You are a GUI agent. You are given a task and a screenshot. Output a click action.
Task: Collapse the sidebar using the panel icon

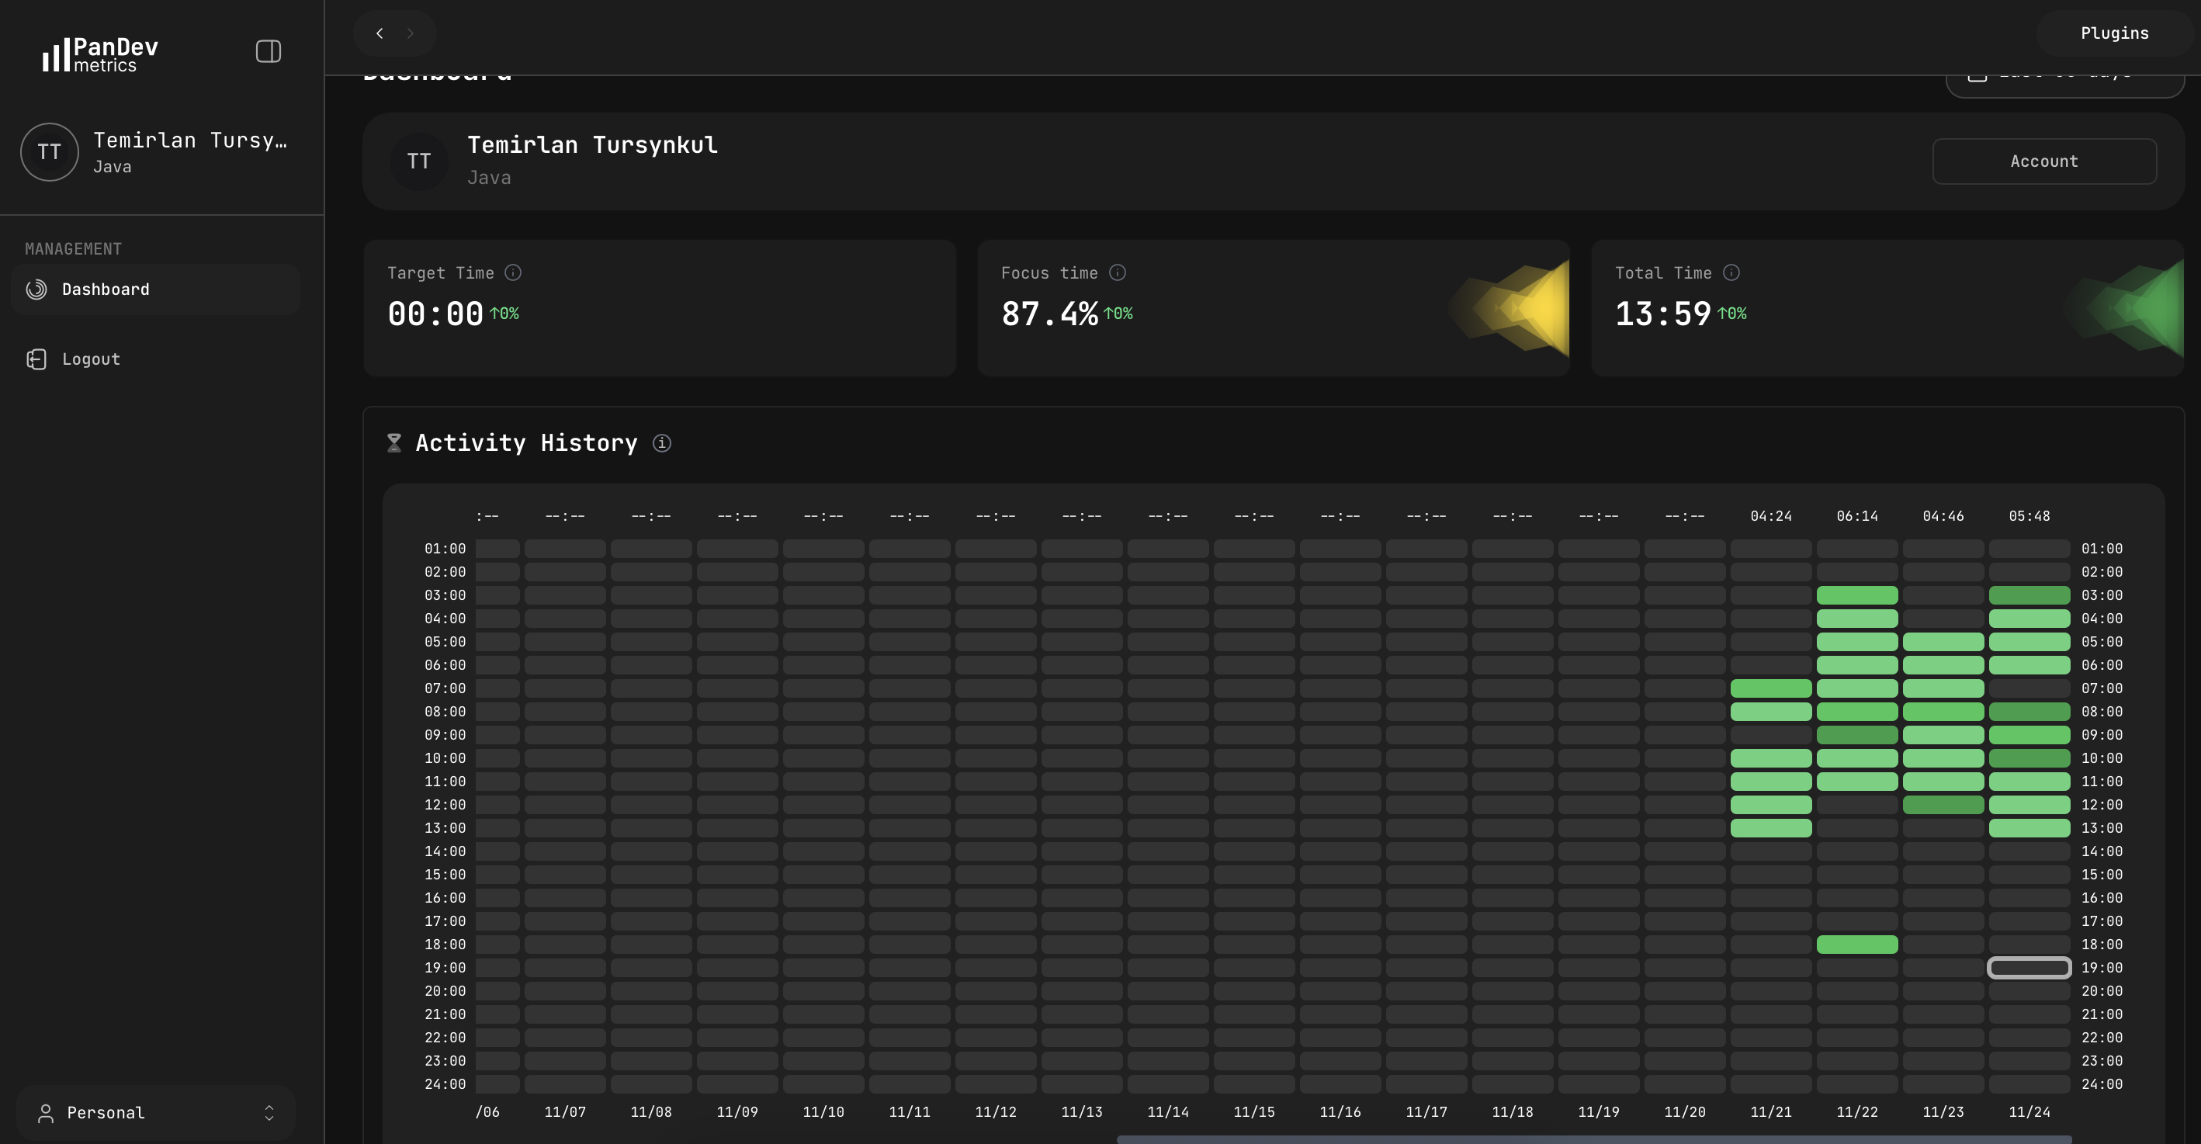pos(269,51)
